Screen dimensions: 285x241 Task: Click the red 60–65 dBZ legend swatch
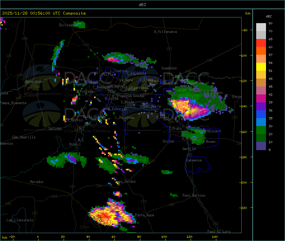pos(261,43)
